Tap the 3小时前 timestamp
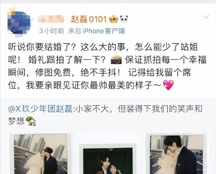Screen dimensions: 216x174 (51, 31)
